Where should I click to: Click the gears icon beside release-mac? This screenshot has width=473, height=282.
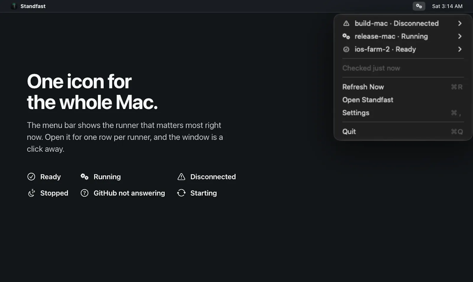(346, 36)
